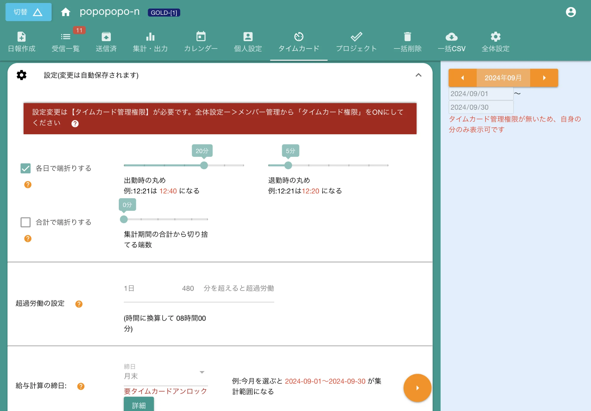Collapse the settings panel with the chevron
The image size is (591, 411).
[x=418, y=75]
